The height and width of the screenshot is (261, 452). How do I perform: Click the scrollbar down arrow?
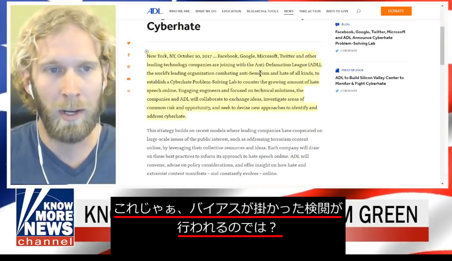point(442,183)
